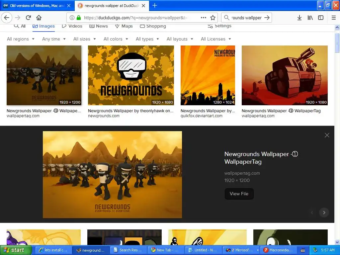Click inside the address bar URL
Screen dimensions: 340x255
pyautogui.click(x=135, y=18)
